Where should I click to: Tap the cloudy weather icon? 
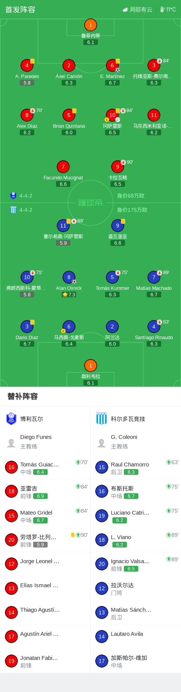click(x=125, y=10)
